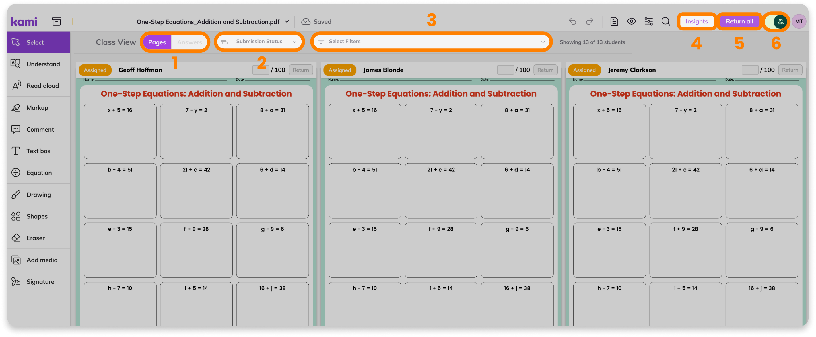Select the Shapes tool

coord(39,216)
